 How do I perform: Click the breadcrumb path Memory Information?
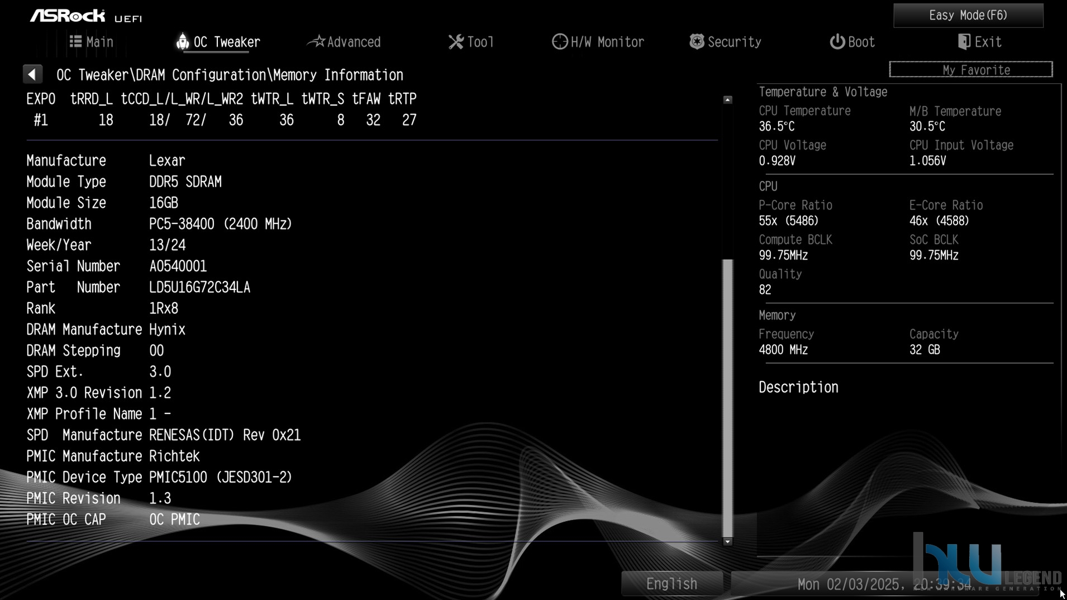(x=339, y=75)
